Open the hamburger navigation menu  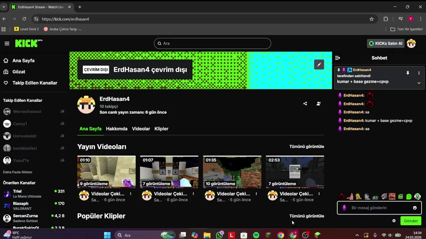click(7, 43)
